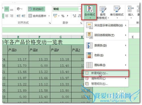
Task: Click the Top/Bottom Rules icon with 10
Action: (x=89, y=35)
